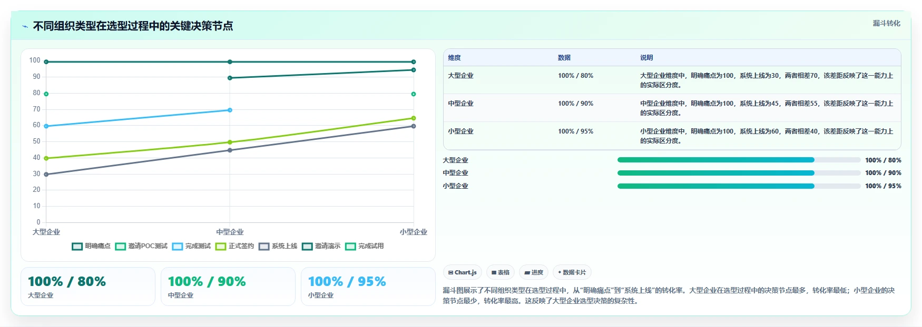This screenshot has width=922, height=327.
Task: Click the lime data point at 65 for 小型企业
Action: click(414, 118)
